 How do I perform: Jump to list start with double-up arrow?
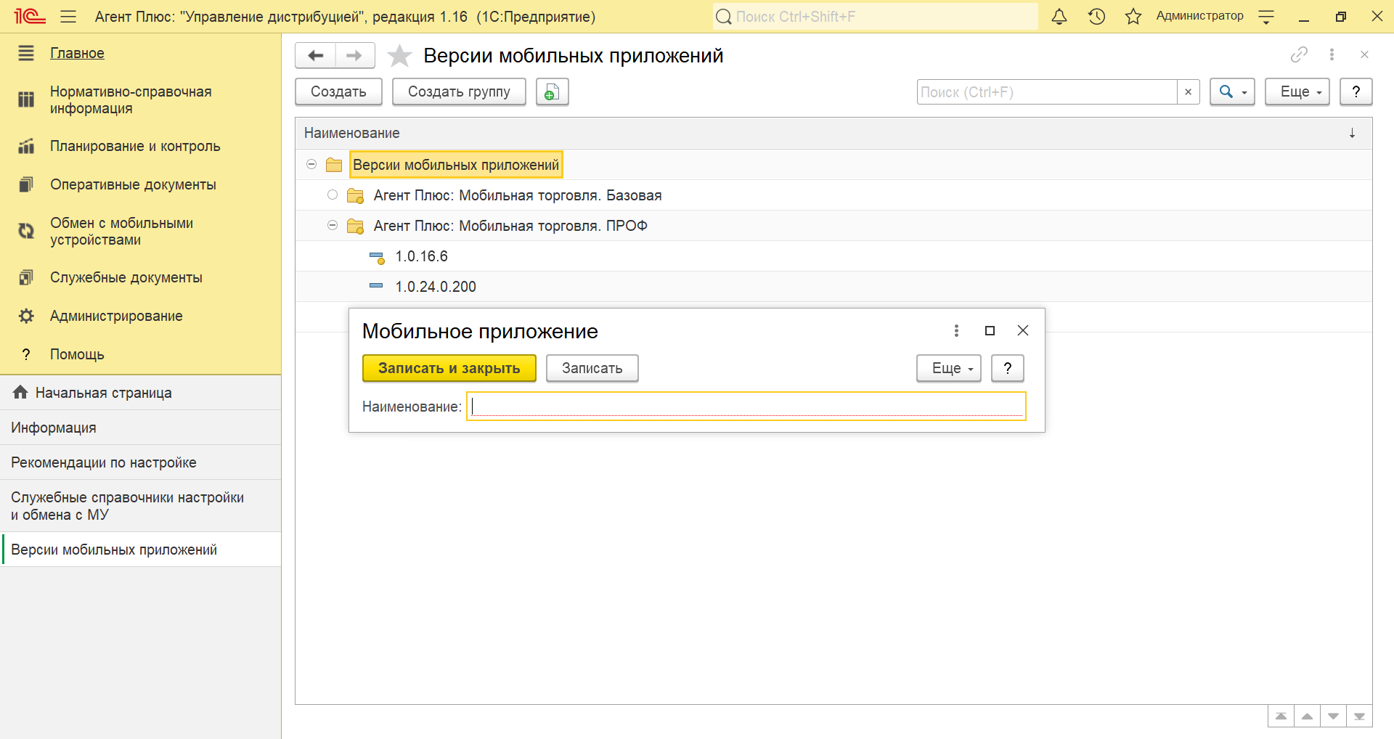pyautogui.click(x=1281, y=716)
